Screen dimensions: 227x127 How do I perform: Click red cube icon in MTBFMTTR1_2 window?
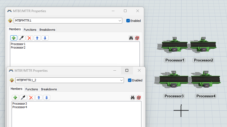(x=139, y=98)
